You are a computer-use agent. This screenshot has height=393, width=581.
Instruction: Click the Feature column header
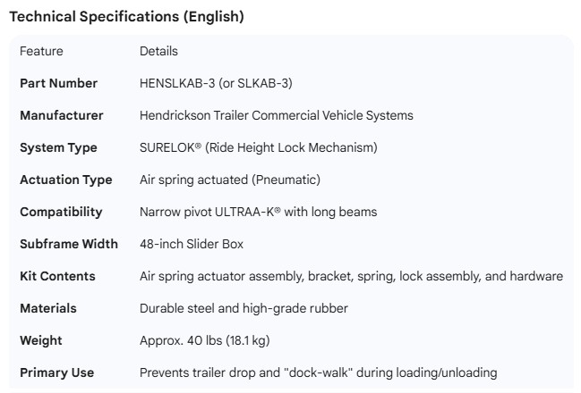[x=41, y=51]
